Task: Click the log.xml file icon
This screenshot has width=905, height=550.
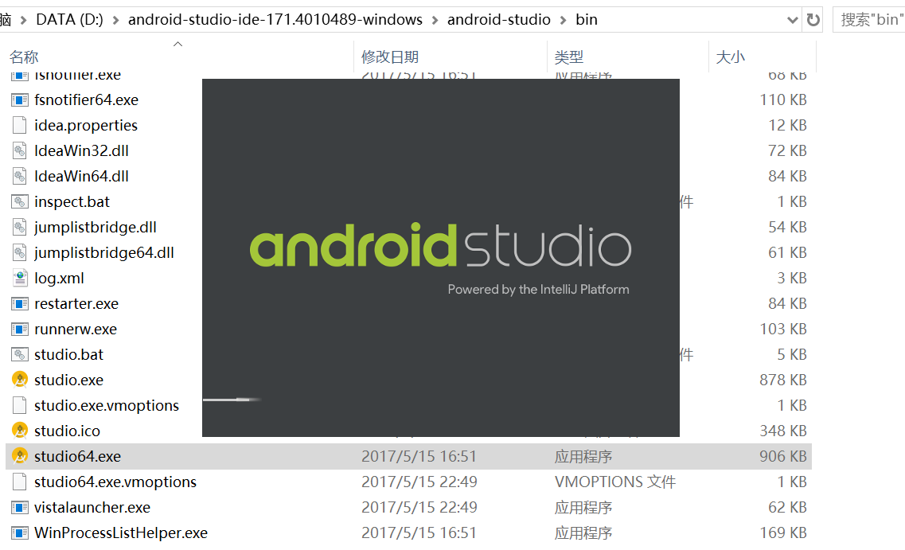Action: pos(20,278)
